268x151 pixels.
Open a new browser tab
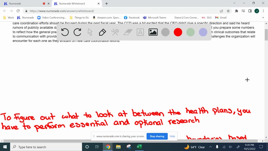pos(107,4)
